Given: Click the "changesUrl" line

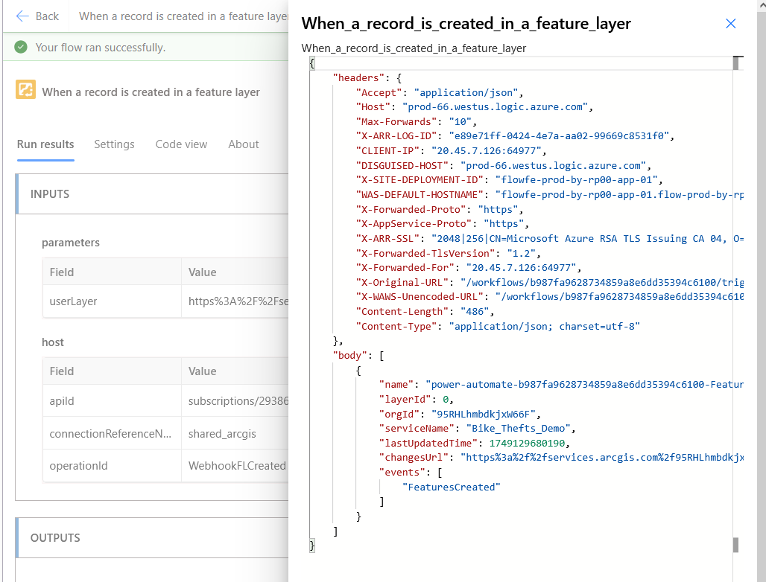Looking at the screenshot, I should tap(561, 458).
